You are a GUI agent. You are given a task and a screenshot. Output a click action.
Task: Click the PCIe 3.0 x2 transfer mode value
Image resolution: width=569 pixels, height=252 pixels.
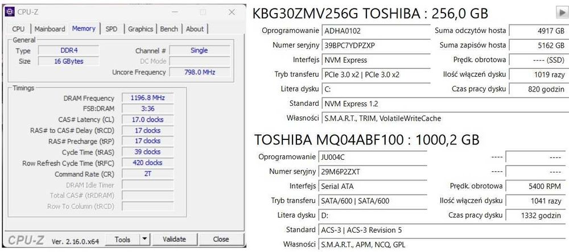coord(376,75)
